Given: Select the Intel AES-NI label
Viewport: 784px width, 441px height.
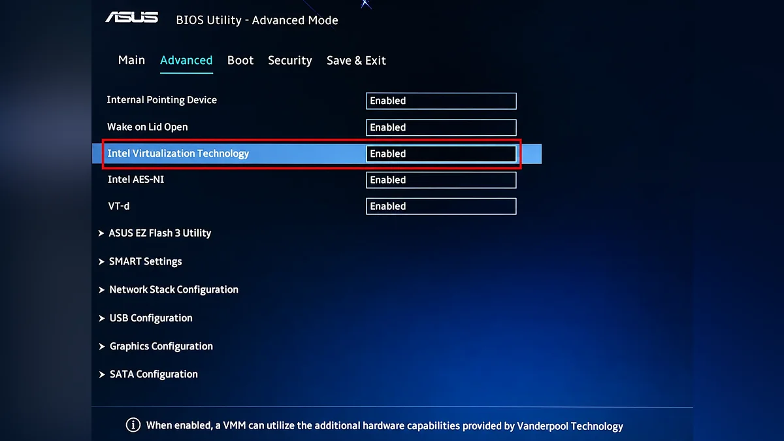Looking at the screenshot, I should point(135,179).
